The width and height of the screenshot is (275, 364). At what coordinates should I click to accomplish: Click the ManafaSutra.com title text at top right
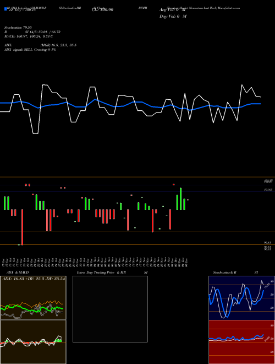pyautogui.click(x=229, y=8)
